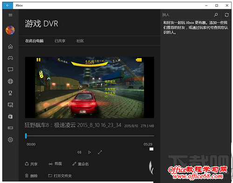Open Messages chat icon
The height and width of the screenshot is (183, 233).
pyautogui.click(x=10, y=69)
